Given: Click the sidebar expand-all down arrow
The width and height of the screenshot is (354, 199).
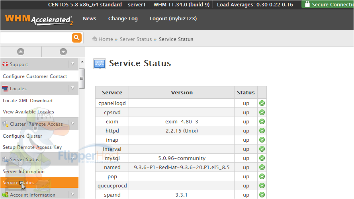Looking at the screenshot, I should (63, 52).
